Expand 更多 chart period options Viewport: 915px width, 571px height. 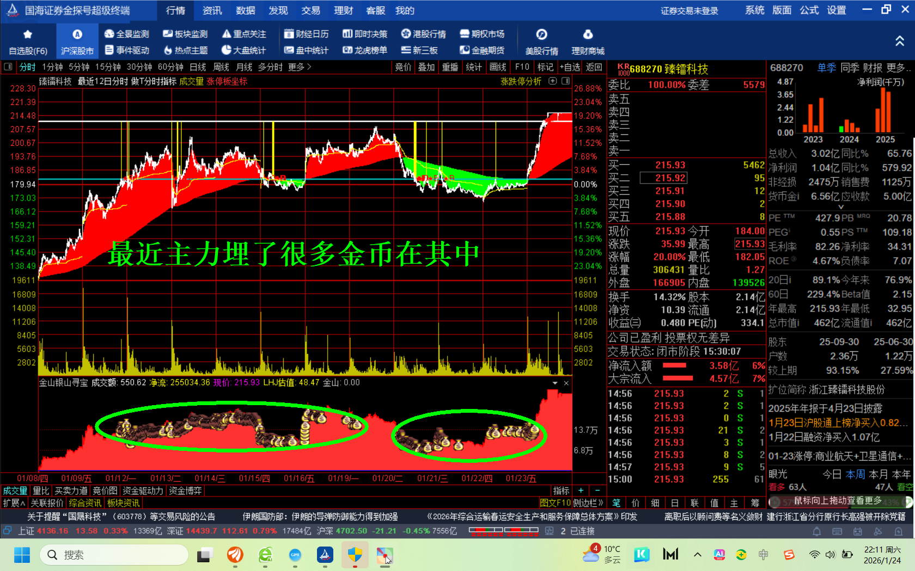[x=300, y=67]
